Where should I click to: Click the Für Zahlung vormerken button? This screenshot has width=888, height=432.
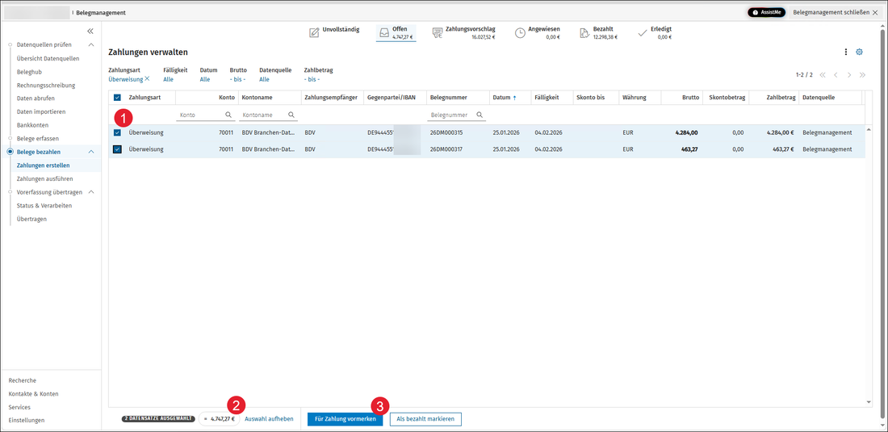pos(345,419)
